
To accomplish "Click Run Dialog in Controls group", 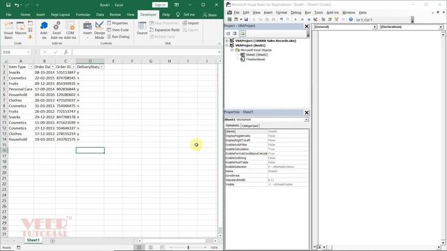I will [118, 37].
